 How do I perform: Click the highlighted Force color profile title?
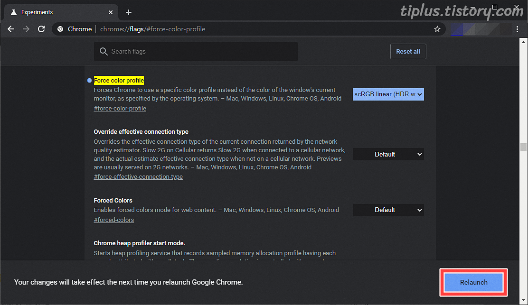119,80
